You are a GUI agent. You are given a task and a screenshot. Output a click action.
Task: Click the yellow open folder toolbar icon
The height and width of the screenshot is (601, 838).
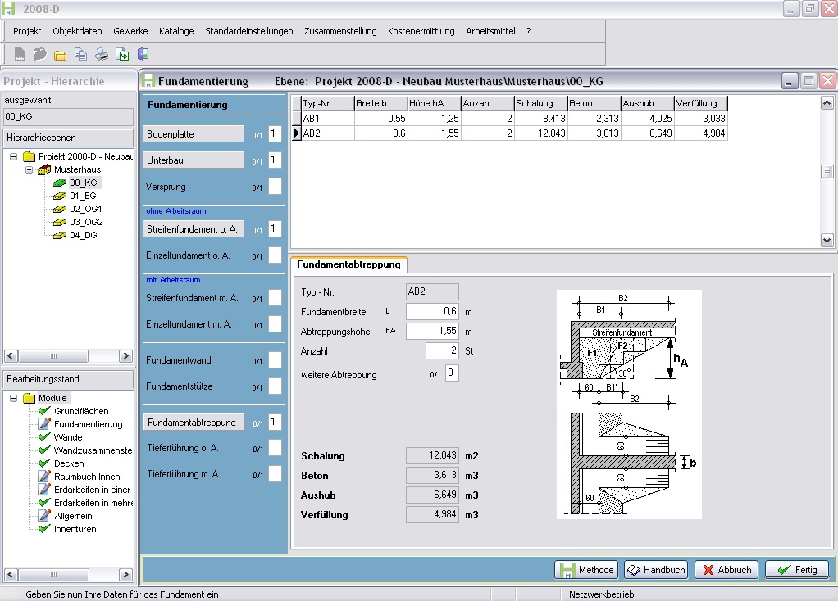click(60, 55)
